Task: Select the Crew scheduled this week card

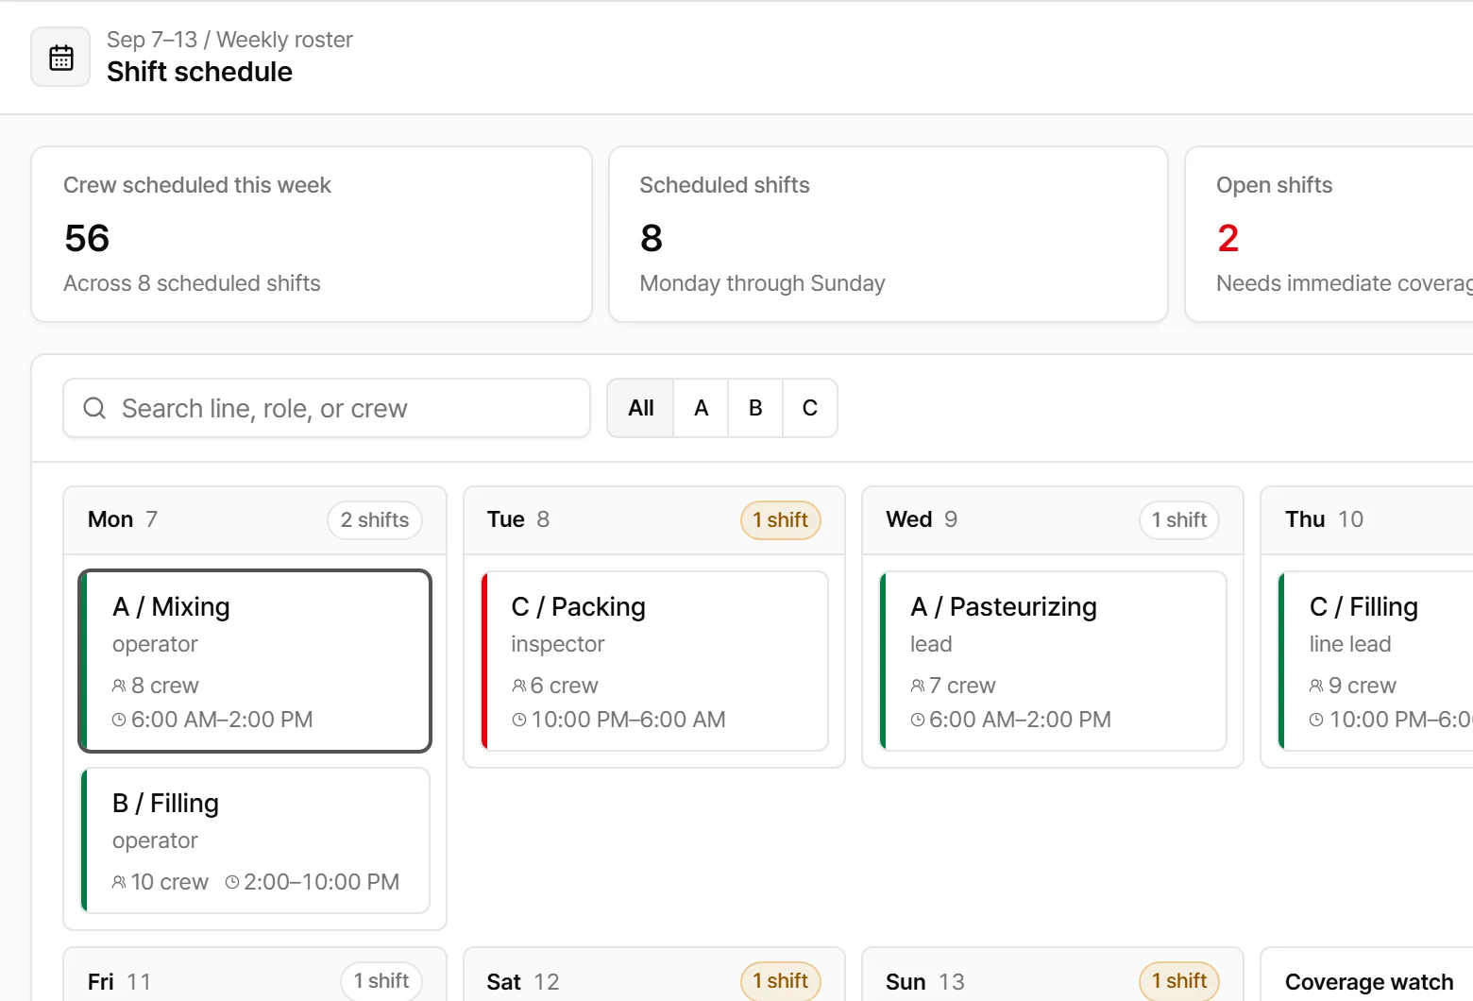Action: tap(312, 234)
